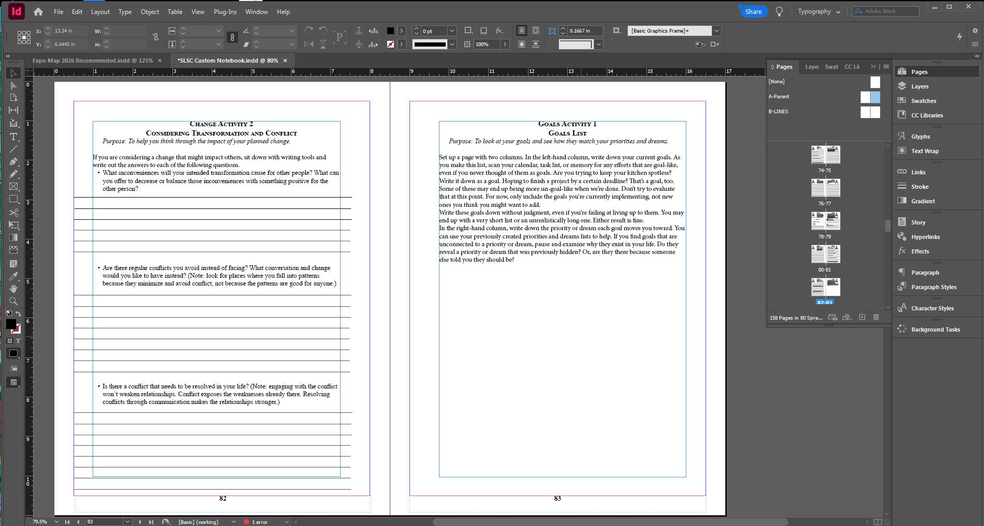Open stroke weight dropdown

[x=452, y=31]
